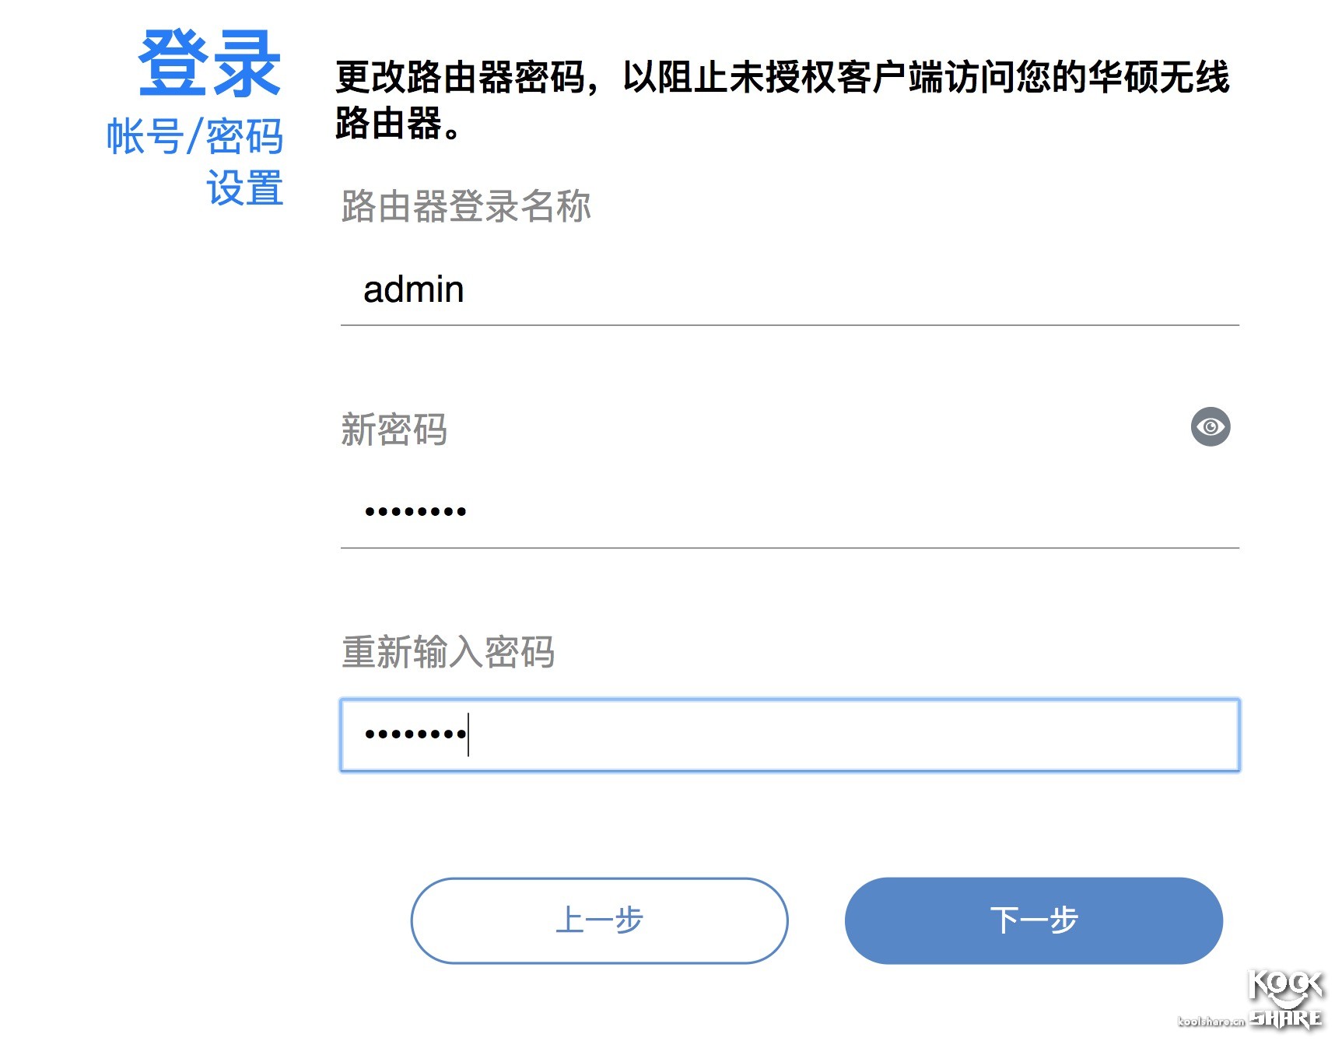Click the 更改路由器密码 instruction heading line
1335x1041 pixels.
coord(783,77)
